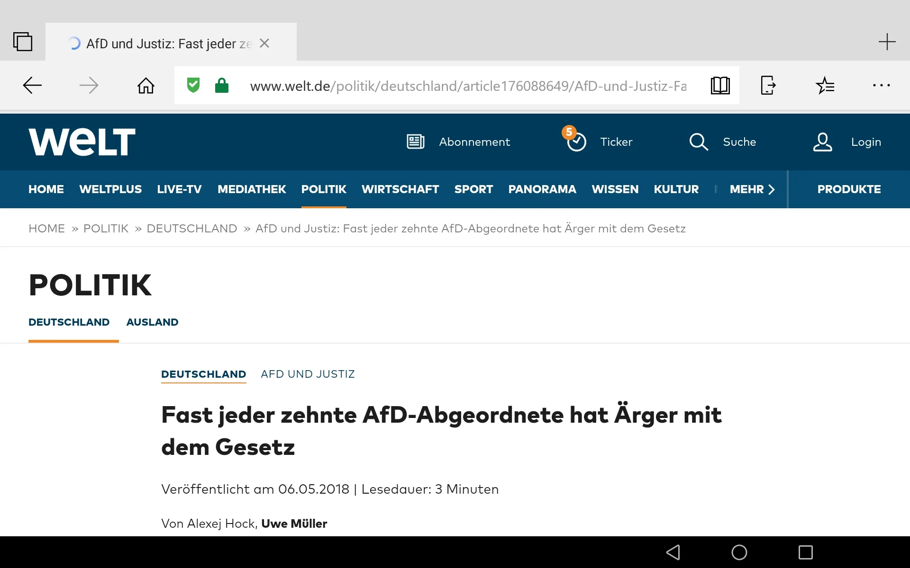
Task: Tap the browser home icon
Action: pyautogui.click(x=146, y=86)
